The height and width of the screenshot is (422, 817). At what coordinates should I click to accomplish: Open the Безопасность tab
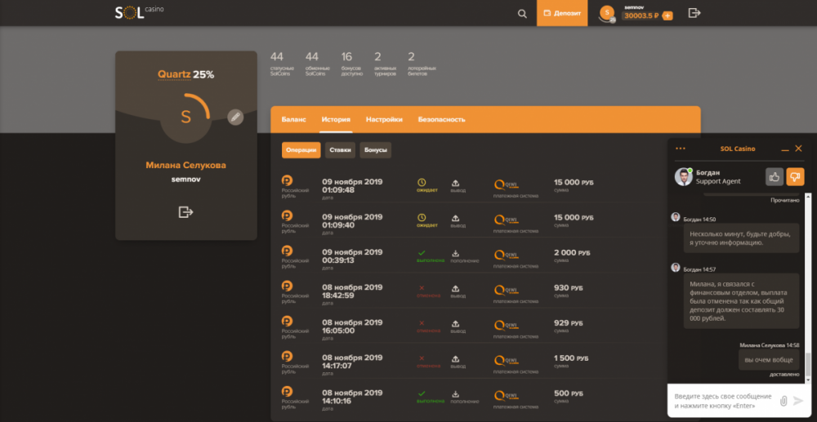coord(442,119)
